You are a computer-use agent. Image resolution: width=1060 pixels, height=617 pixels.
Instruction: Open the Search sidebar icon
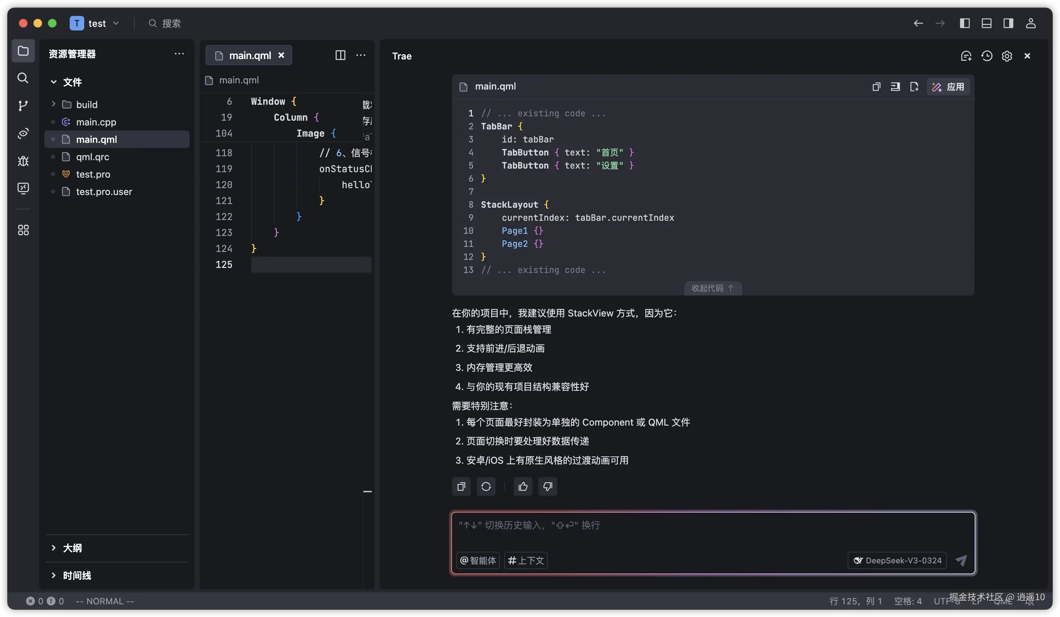pos(23,78)
